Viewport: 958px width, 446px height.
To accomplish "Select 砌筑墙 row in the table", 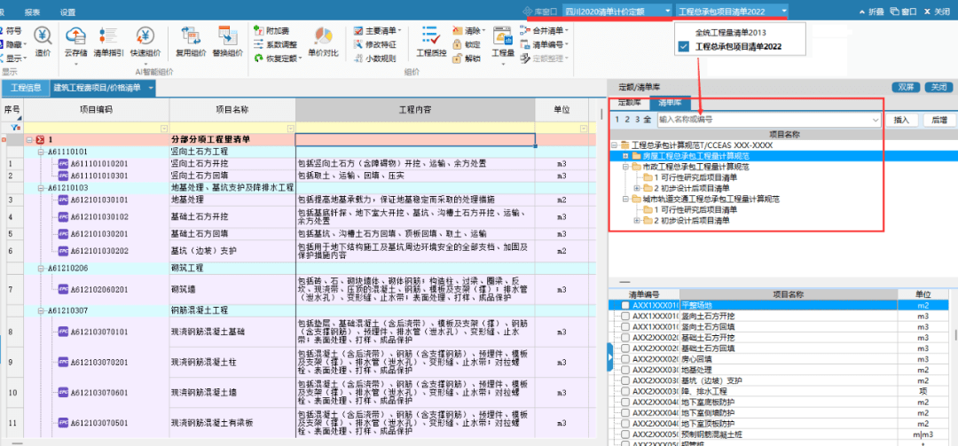I will (296, 289).
